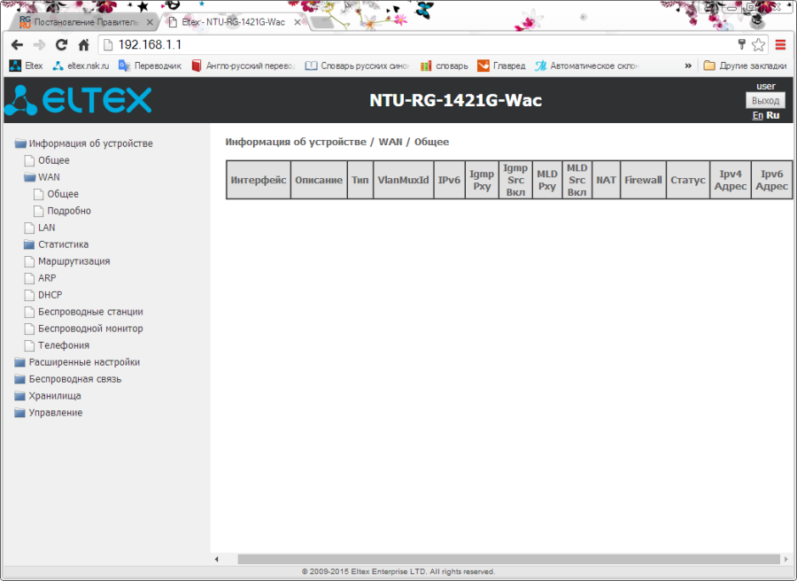
Task: Open the DHCP page in the sidebar
Action: pyautogui.click(x=43, y=294)
